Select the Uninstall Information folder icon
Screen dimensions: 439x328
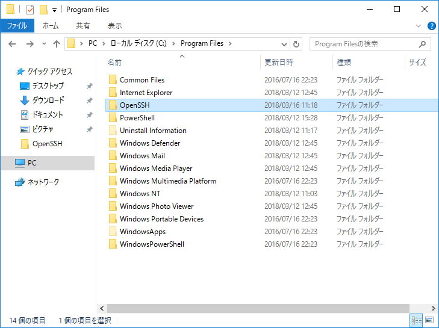tap(113, 131)
